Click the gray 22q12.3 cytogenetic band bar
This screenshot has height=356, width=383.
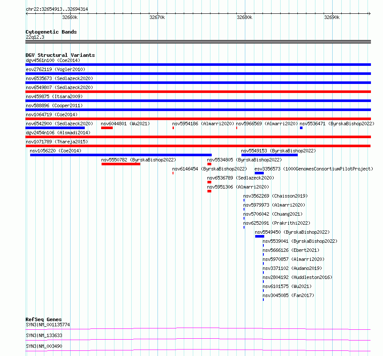tap(198, 42)
